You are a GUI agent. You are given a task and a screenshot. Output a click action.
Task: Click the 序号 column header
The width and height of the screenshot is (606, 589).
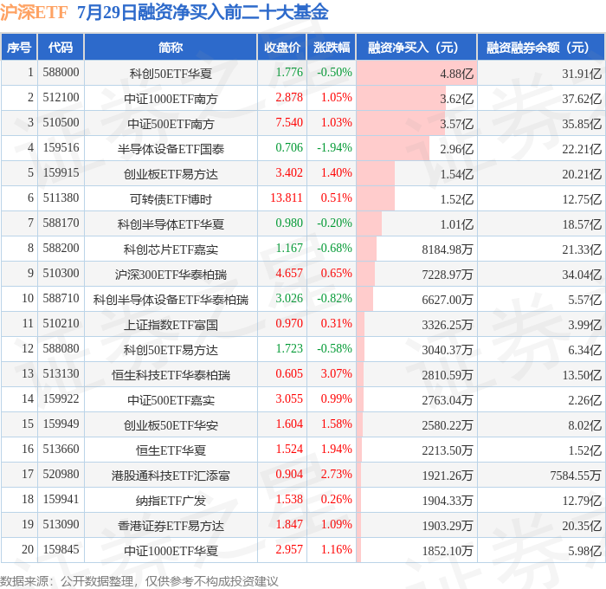tap(19, 47)
